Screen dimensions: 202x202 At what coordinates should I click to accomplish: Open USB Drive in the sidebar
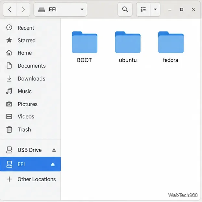[30, 150]
